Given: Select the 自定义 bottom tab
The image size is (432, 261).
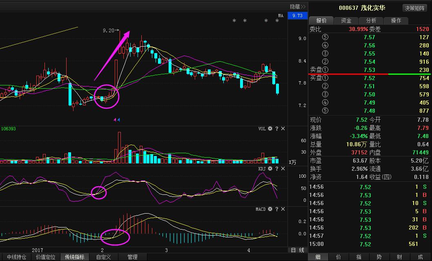Looking at the screenshot, I should click(103, 257).
